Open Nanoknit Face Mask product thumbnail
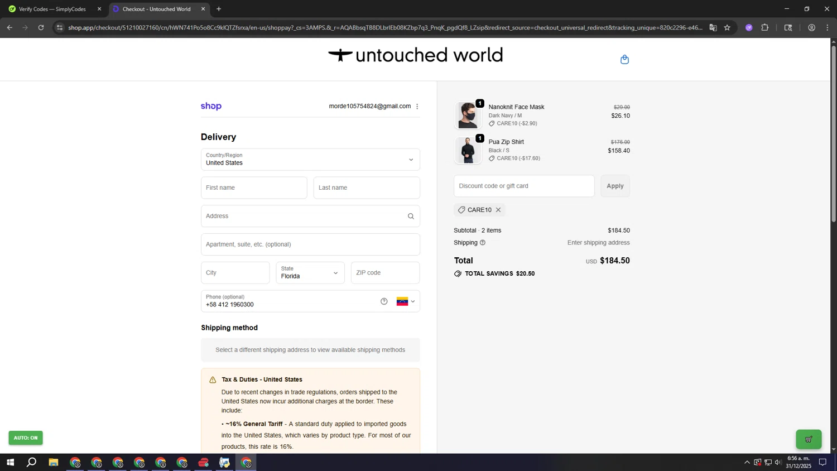Screen dimensions: 837x471 point(468,116)
